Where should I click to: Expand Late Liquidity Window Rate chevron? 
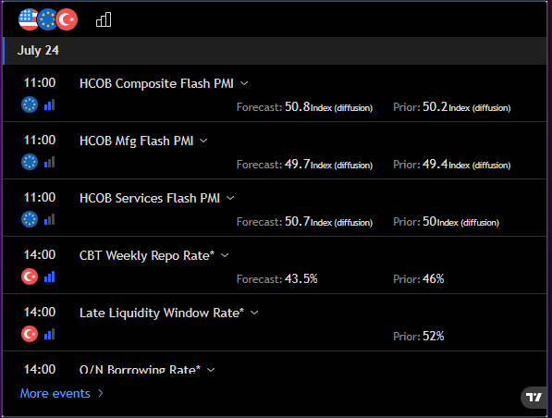254,313
